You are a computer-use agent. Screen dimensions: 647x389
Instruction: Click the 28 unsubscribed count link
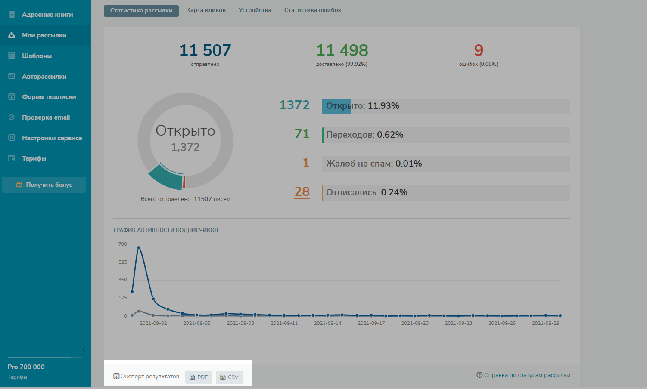pos(302,191)
